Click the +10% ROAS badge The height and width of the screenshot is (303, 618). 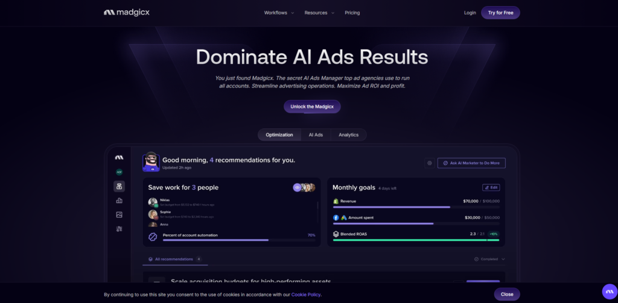(x=494, y=234)
